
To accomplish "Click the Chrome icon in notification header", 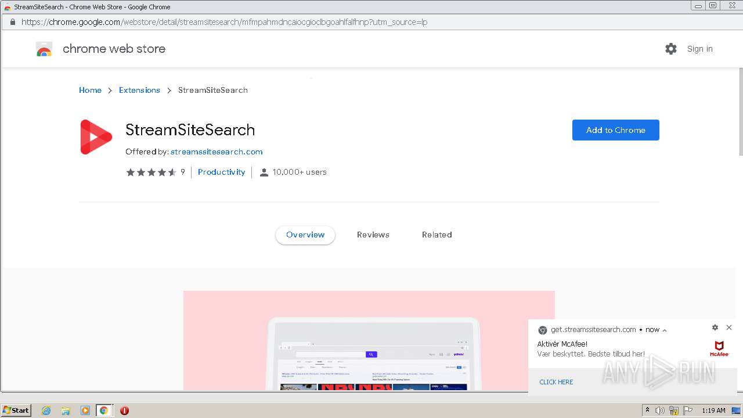I will [543, 330].
